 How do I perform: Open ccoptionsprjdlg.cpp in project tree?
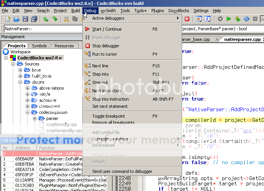coord(64,130)
